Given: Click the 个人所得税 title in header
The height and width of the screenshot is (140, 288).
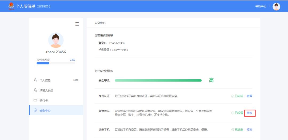Looking at the screenshot, I should coord(25,6).
